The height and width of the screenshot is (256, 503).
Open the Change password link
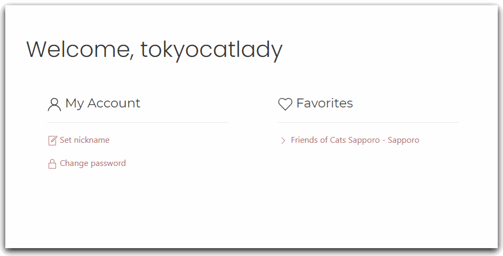tap(92, 163)
